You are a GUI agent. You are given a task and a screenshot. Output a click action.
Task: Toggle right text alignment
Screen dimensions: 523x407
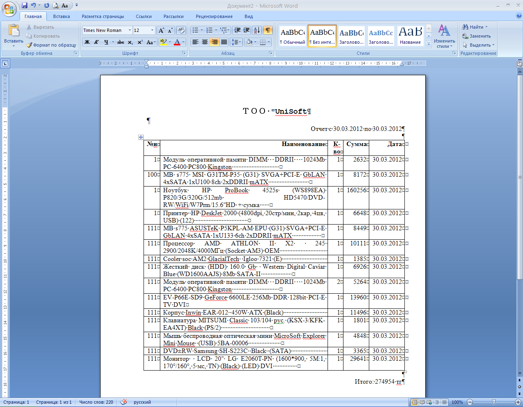[x=214, y=42]
